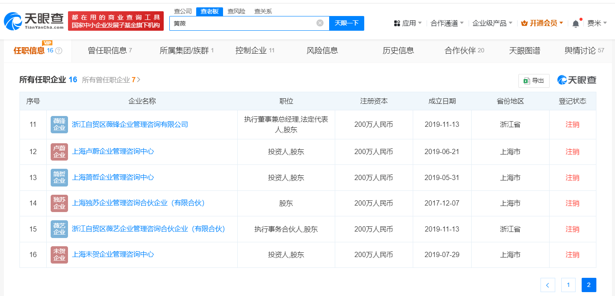Image resolution: width=615 pixels, height=296 pixels.
Task: Click the help question mark beside 任职信息
Action: point(59,51)
